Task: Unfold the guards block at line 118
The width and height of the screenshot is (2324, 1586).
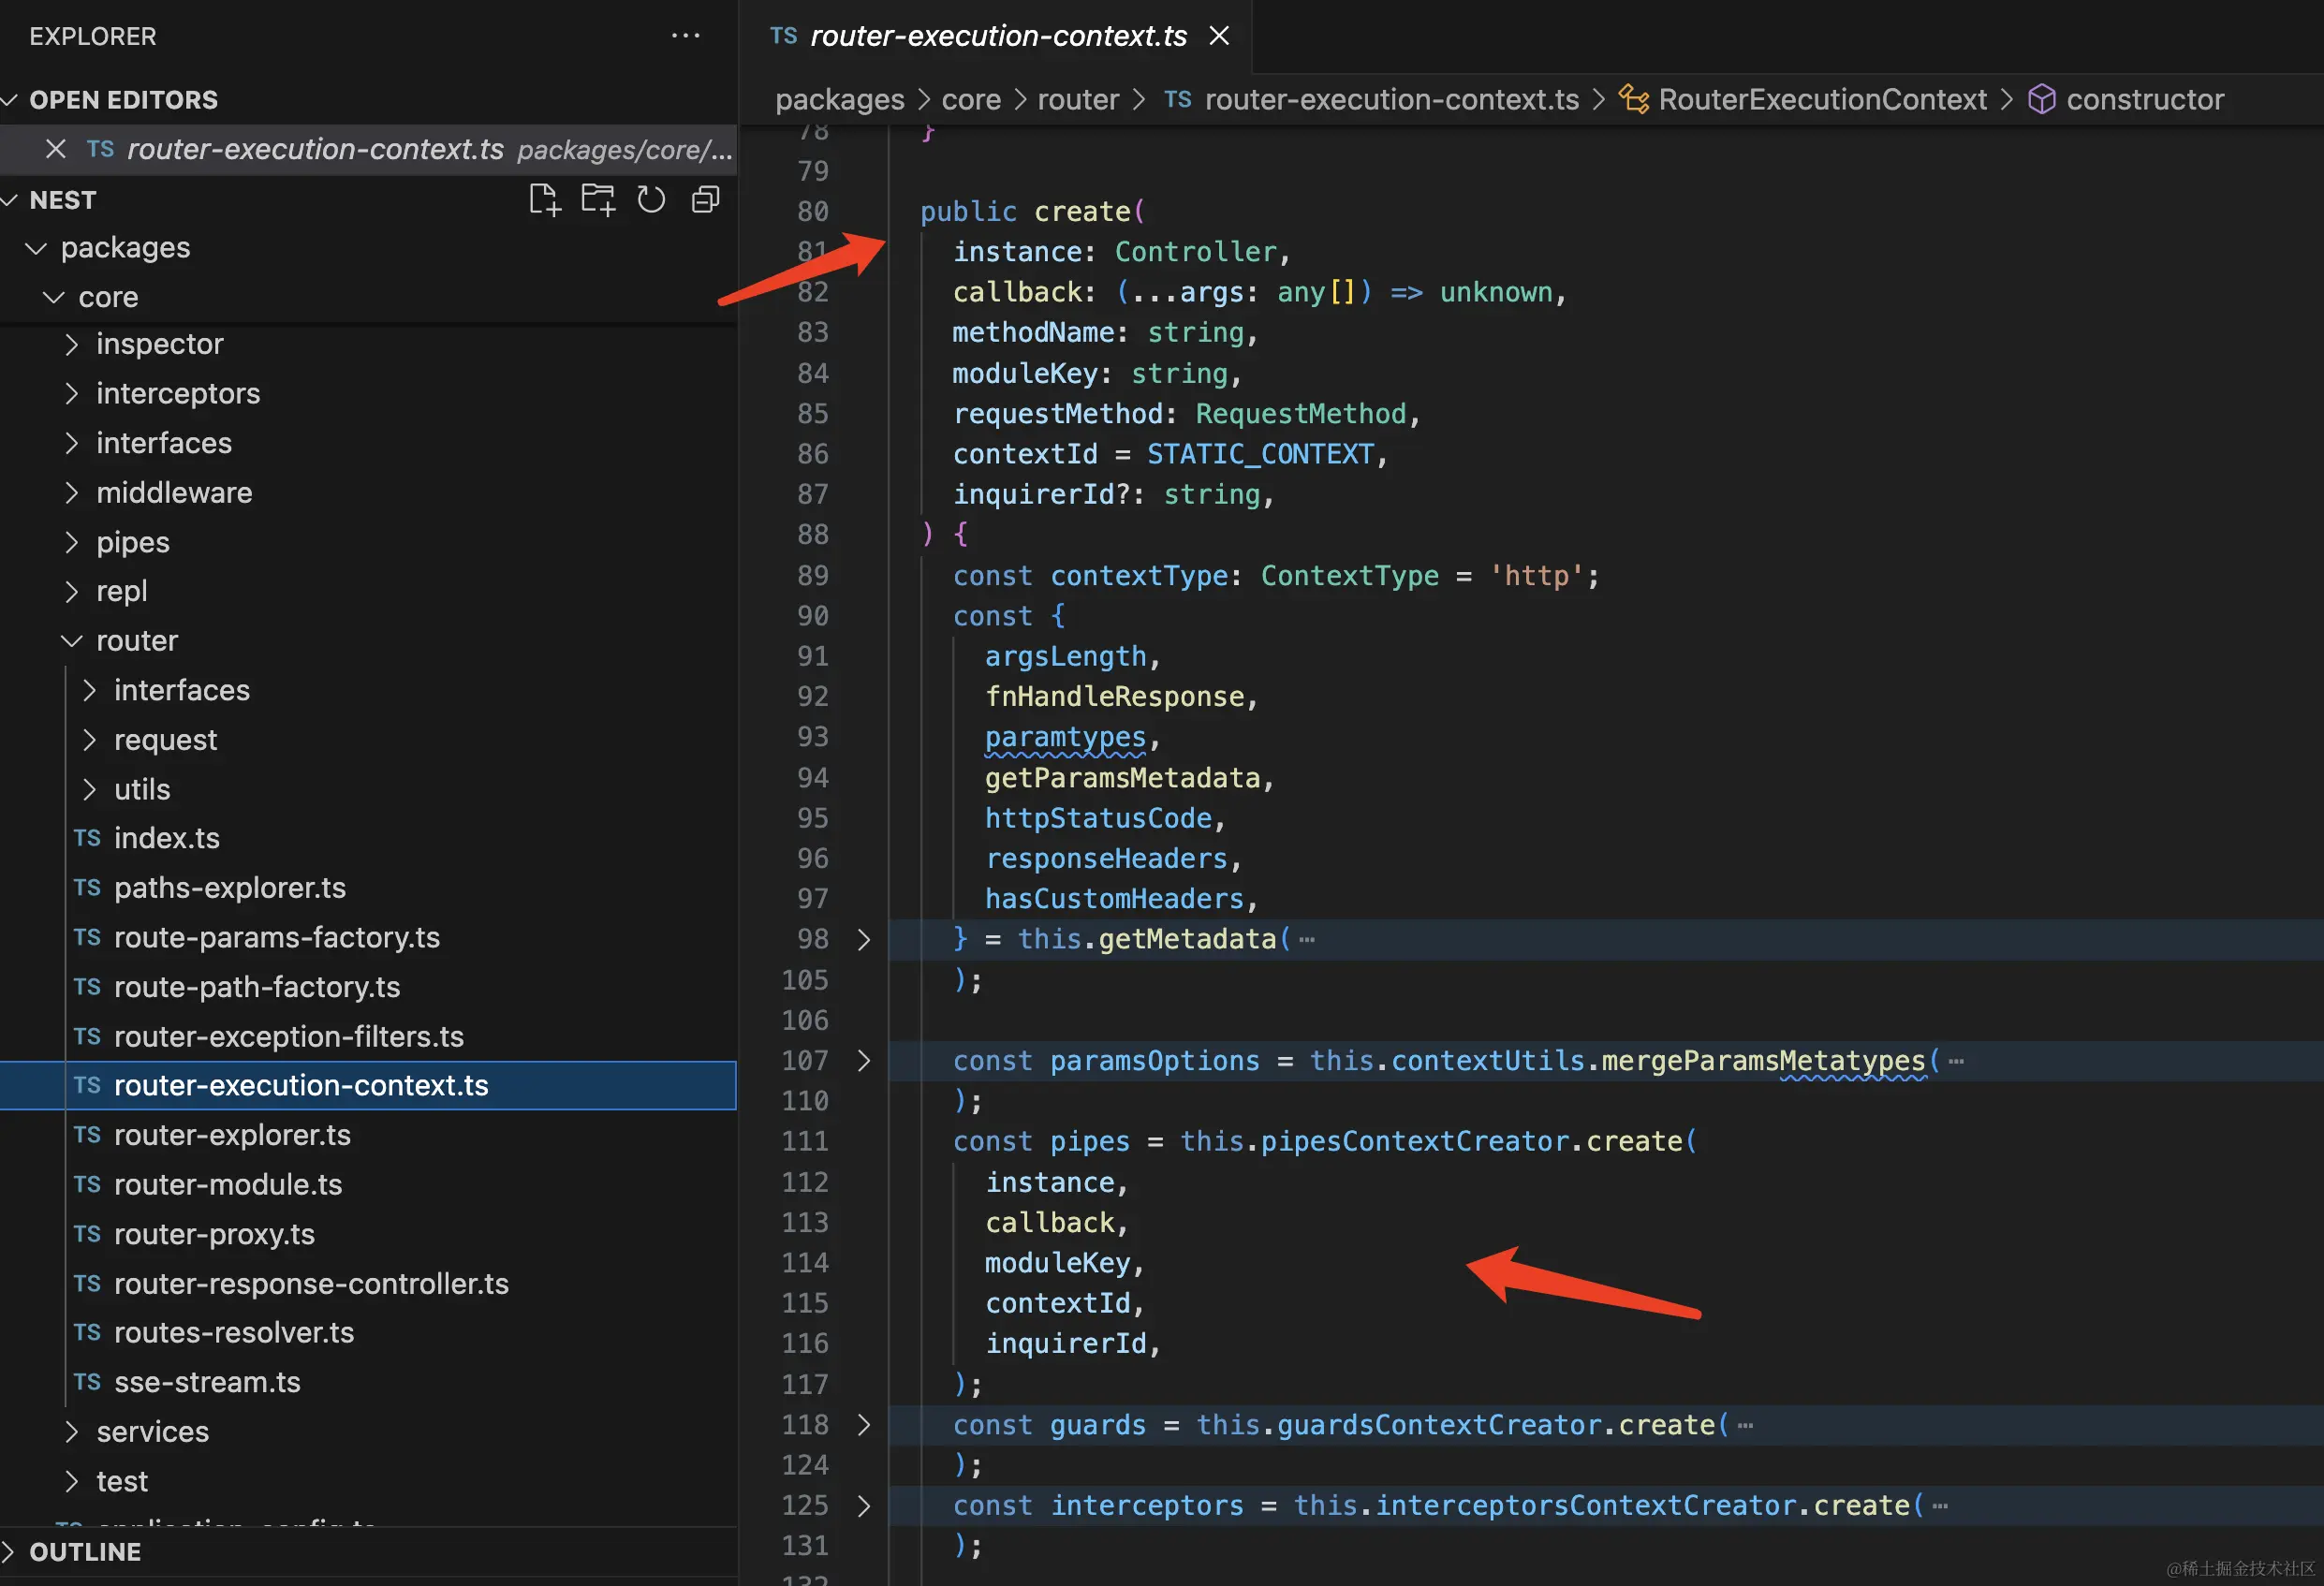Action: click(x=864, y=1424)
